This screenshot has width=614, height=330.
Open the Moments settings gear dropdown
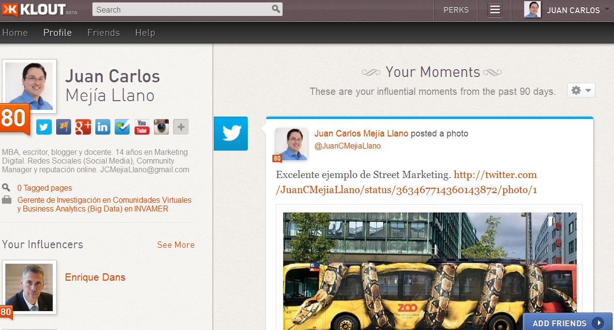point(581,90)
